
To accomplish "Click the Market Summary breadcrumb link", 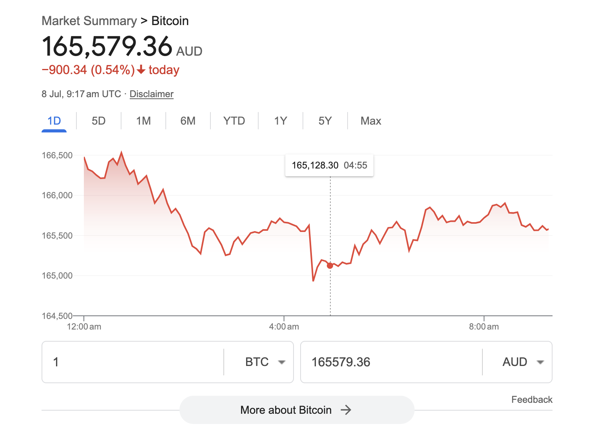I will [x=89, y=21].
